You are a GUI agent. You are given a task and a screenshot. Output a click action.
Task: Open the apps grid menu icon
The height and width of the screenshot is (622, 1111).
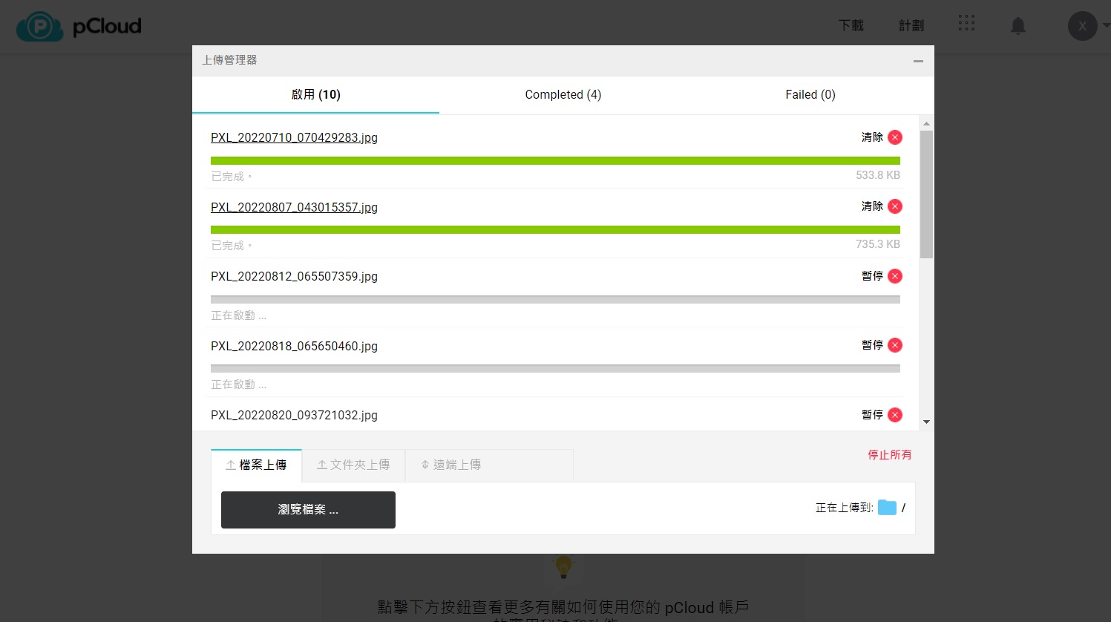pos(966,23)
